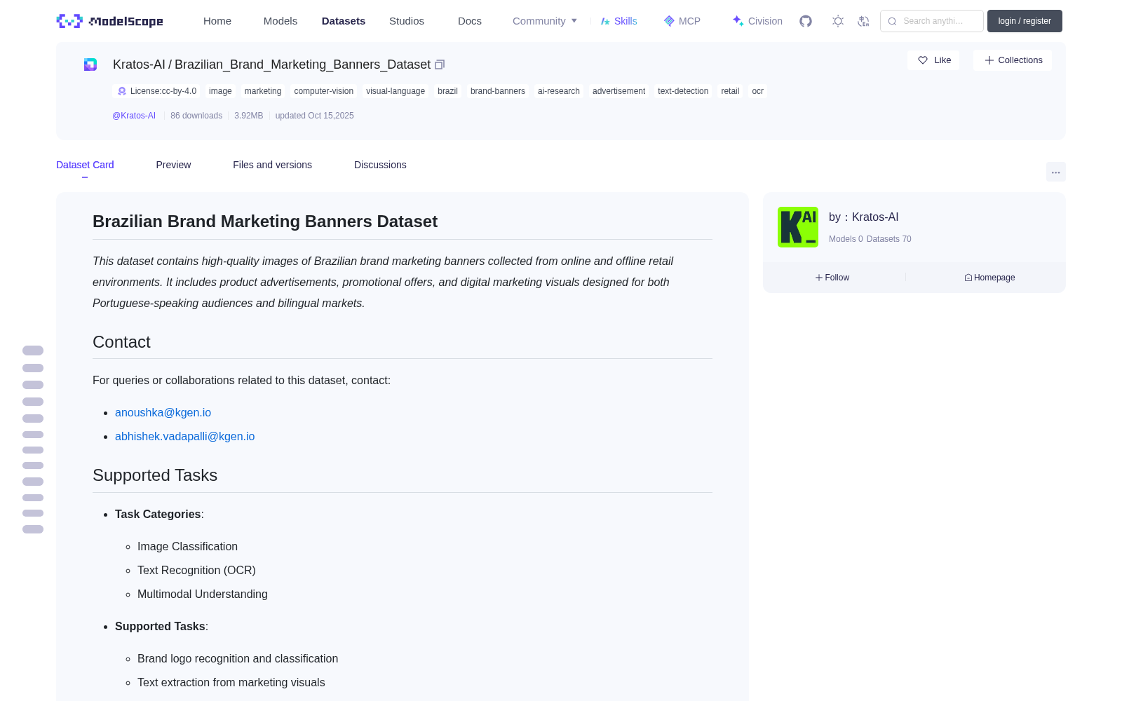Viewport: 1122px width, 701px height.
Task: Open the Datasets navigation item
Action: [x=344, y=21]
